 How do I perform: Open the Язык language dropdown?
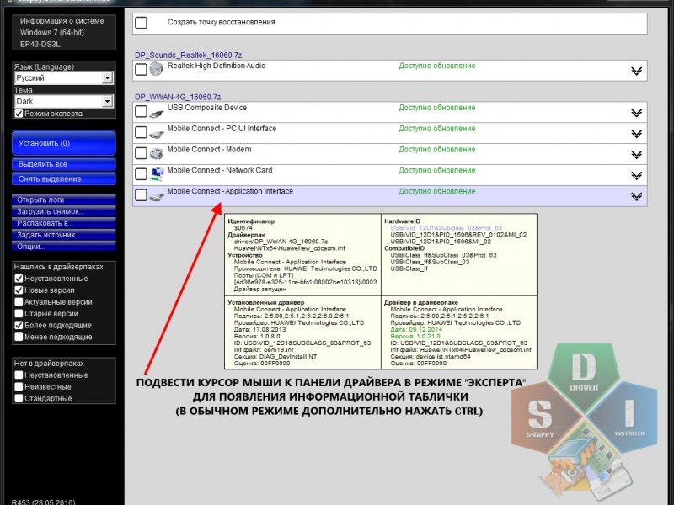click(64, 78)
